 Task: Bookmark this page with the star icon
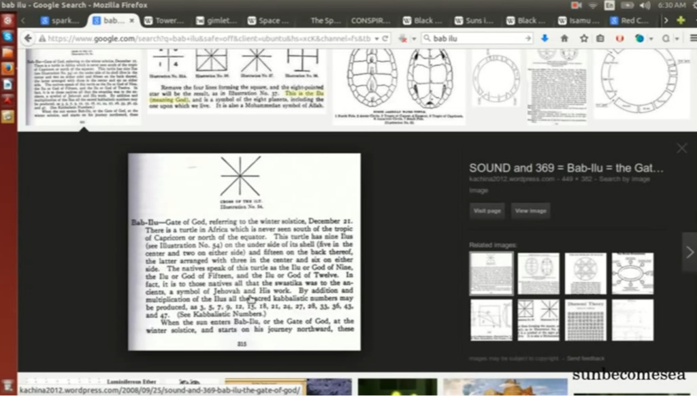pyautogui.click(x=583, y=39)
